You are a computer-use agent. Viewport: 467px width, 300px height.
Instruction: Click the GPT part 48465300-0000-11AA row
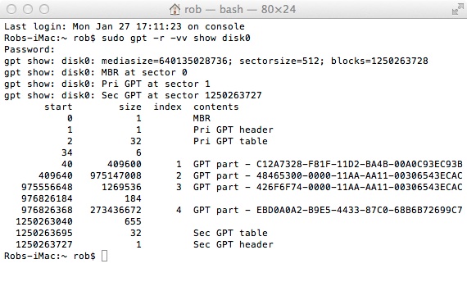coord(233,175)
